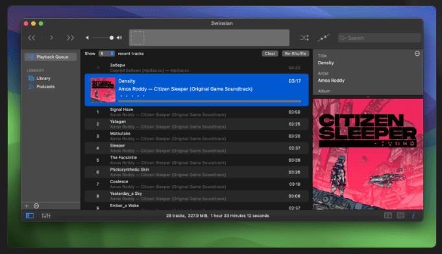
Task: Select track Yesterday_s Sky
Action: pos(197,196)
